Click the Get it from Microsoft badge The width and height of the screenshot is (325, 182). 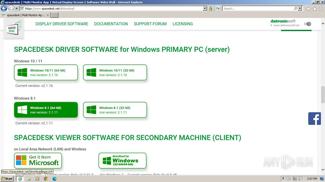(38, 161)
